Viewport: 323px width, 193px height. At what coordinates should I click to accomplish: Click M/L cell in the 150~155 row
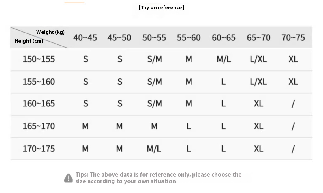[224, 59]
